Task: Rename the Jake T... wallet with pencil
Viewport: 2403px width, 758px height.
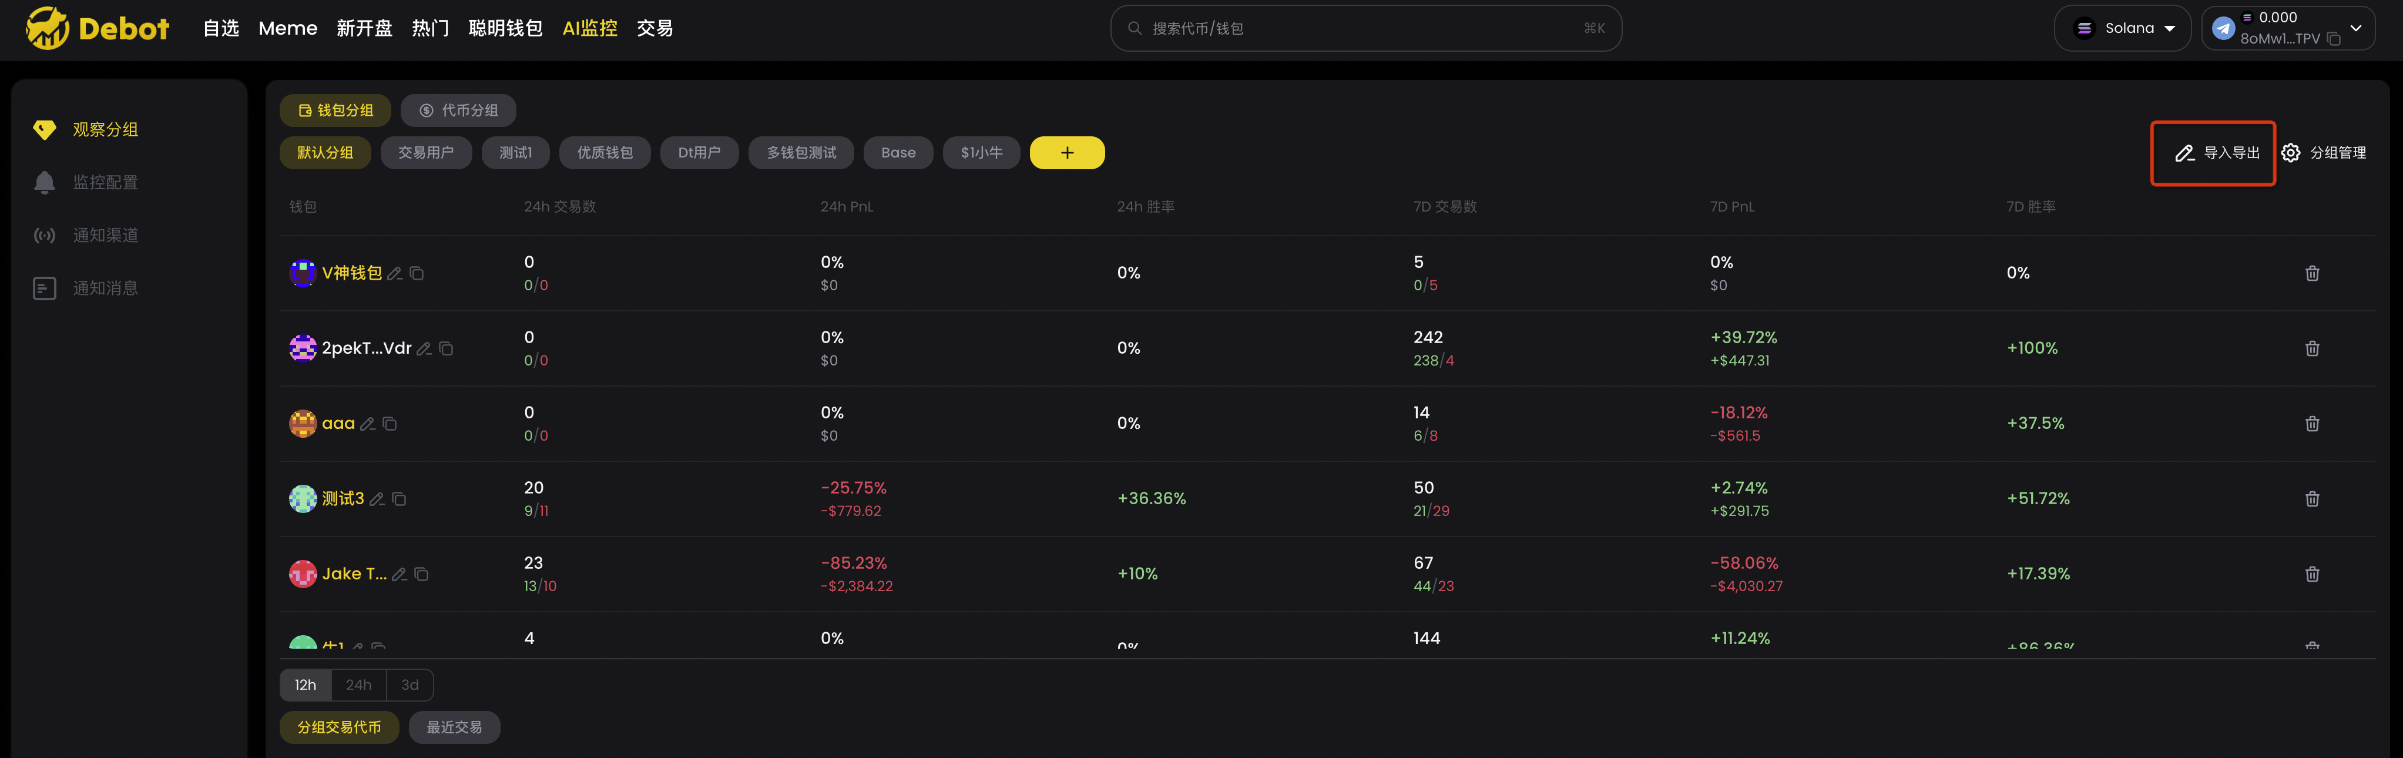Action: click(400, 574)
